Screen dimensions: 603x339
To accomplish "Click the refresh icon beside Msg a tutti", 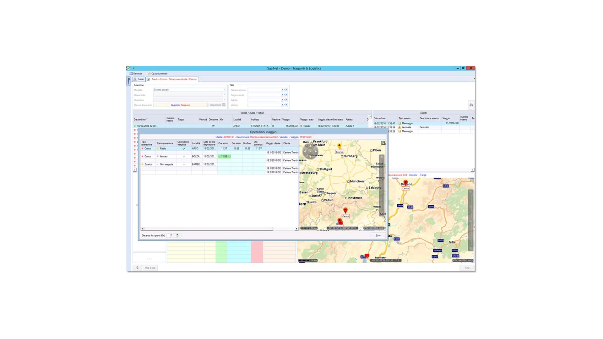I will point(137,268).
